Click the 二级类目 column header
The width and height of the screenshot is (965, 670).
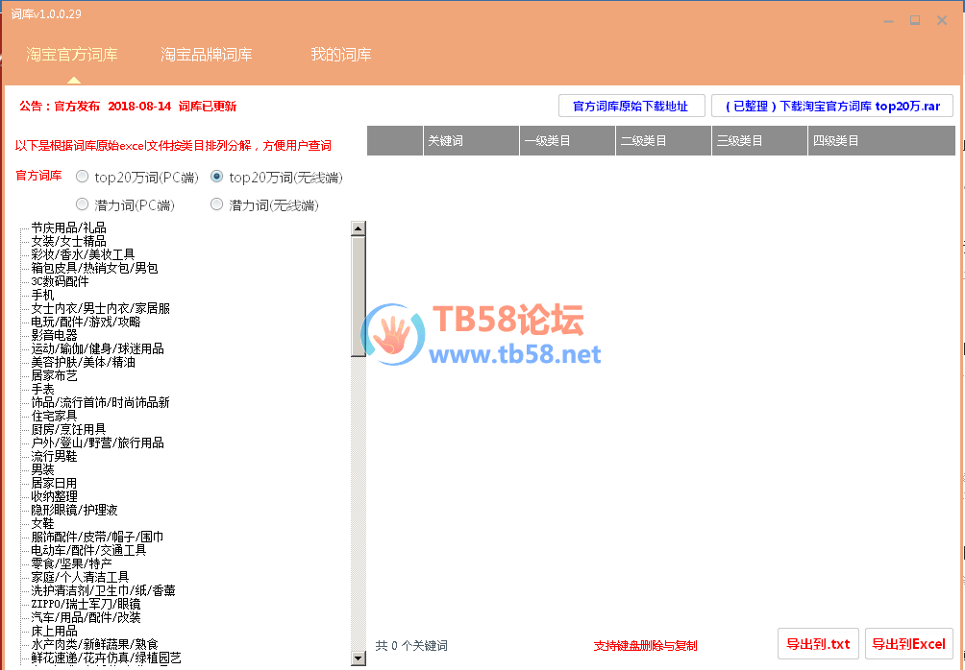coord(663,141)
